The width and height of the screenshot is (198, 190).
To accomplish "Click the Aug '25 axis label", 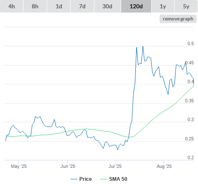I will pyautogui.click(x=164, y=166).
